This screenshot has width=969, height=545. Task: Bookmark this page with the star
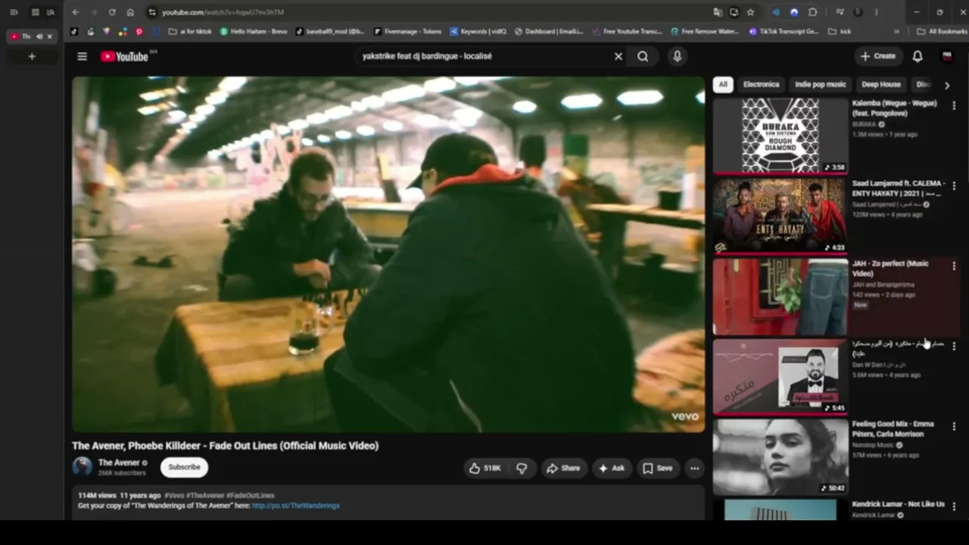pyautogui.click(x=750, y=12)
